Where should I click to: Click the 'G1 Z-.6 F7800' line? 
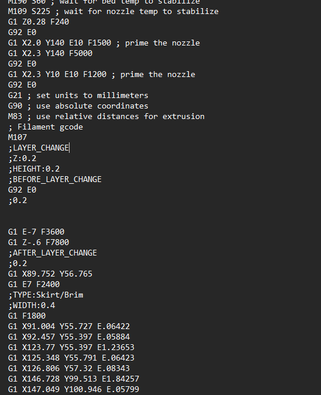tap(39, 242)
